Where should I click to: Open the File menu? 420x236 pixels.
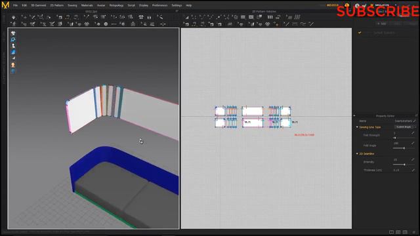coord(16,5)
